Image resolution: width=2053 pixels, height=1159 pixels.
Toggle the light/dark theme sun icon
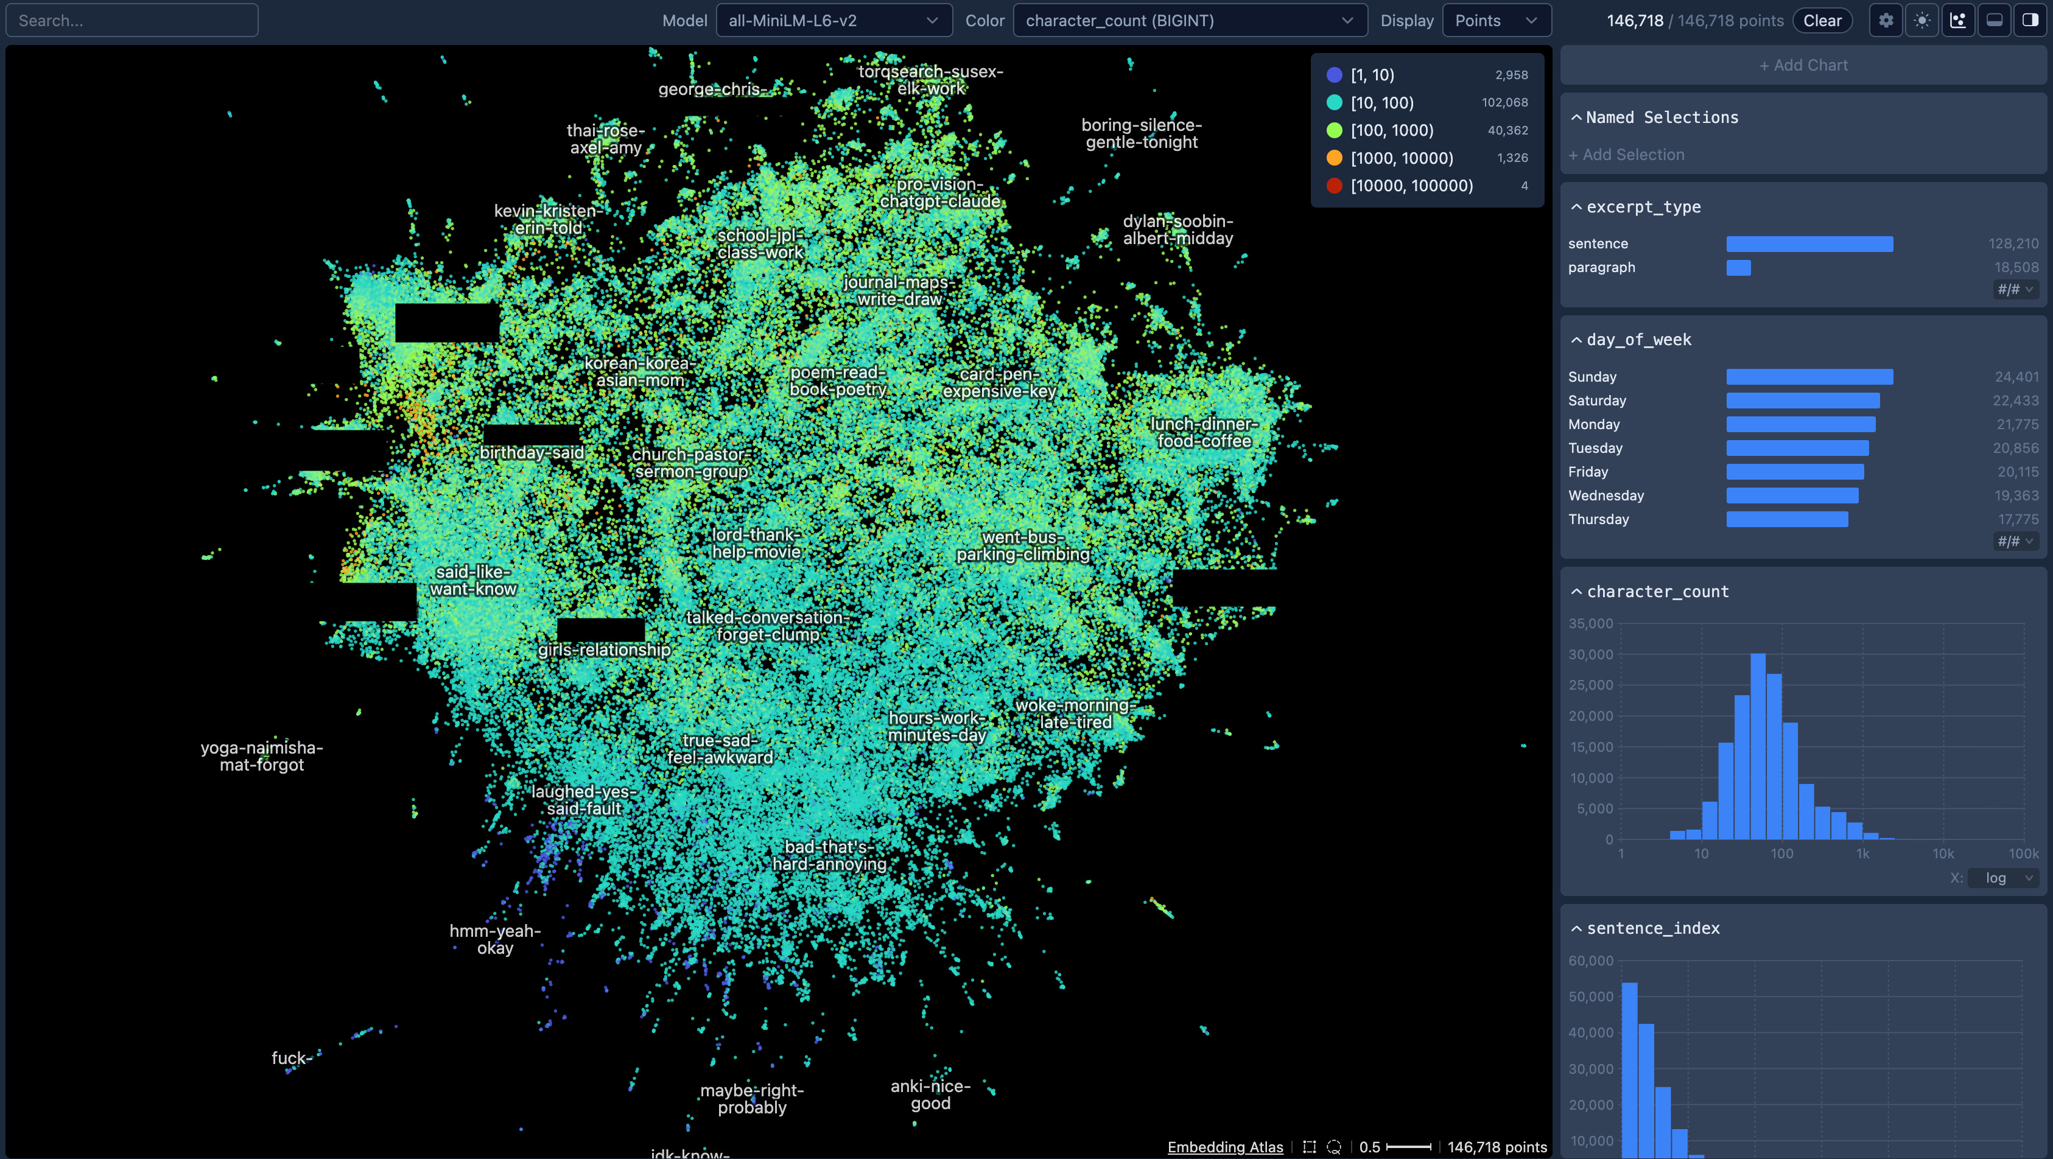[1921, 21]
